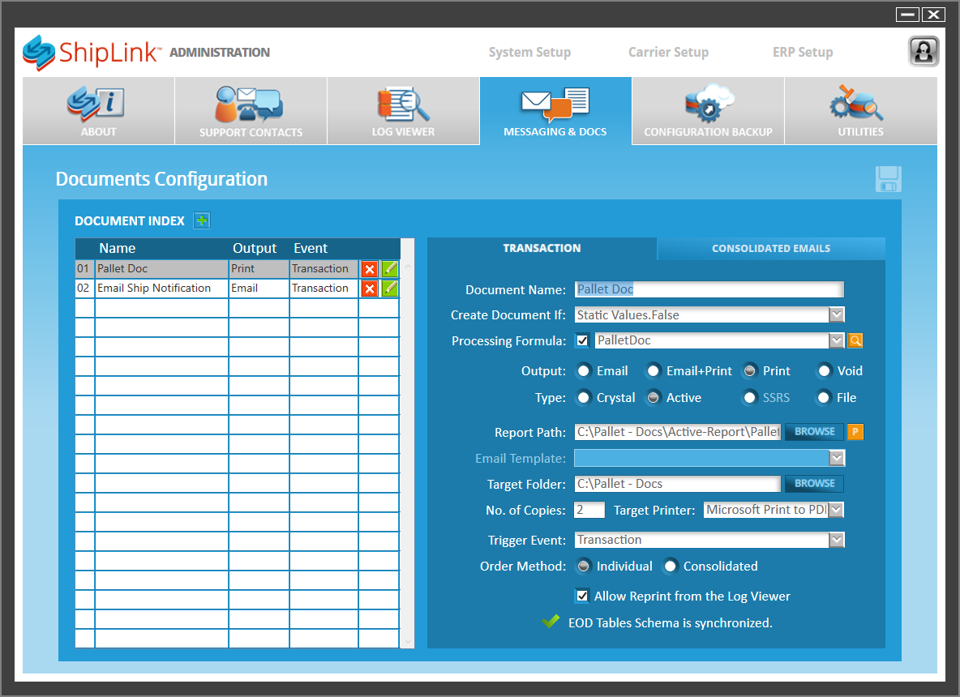Set Order Method to Consolidated

point(671,566)
